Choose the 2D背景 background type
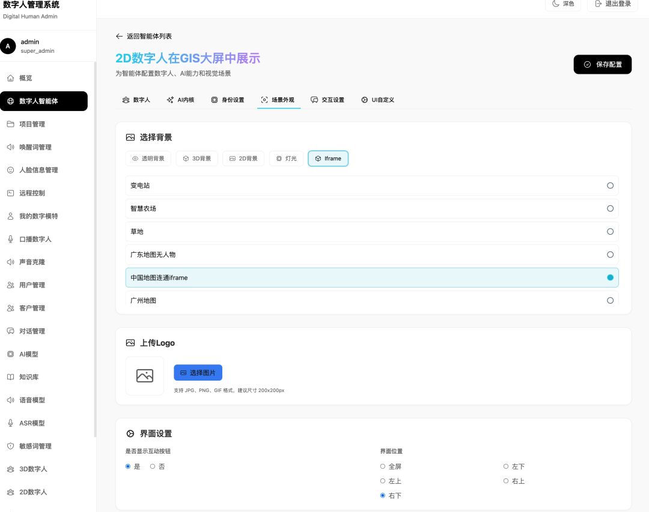 (243, 159)
